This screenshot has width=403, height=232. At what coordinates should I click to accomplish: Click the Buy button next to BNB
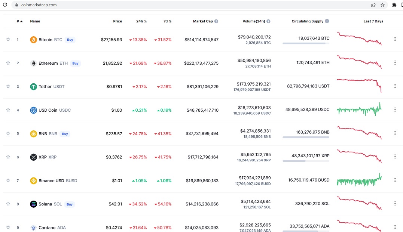pyautogui.click(x=65, y=134)
